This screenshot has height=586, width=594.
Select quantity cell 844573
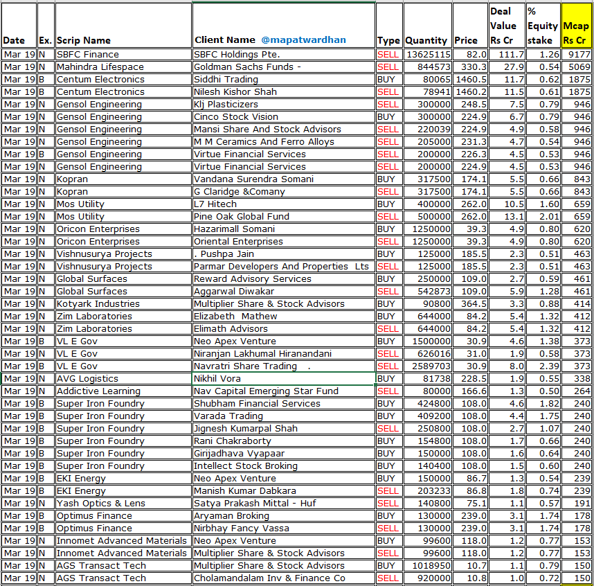pyautogui.click(x=428, y=67)
